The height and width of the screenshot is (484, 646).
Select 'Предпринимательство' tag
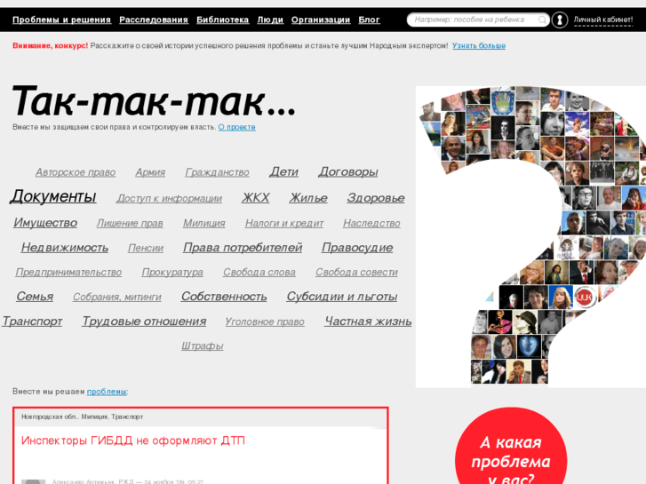pyautogui.click(x=68, y=273)
